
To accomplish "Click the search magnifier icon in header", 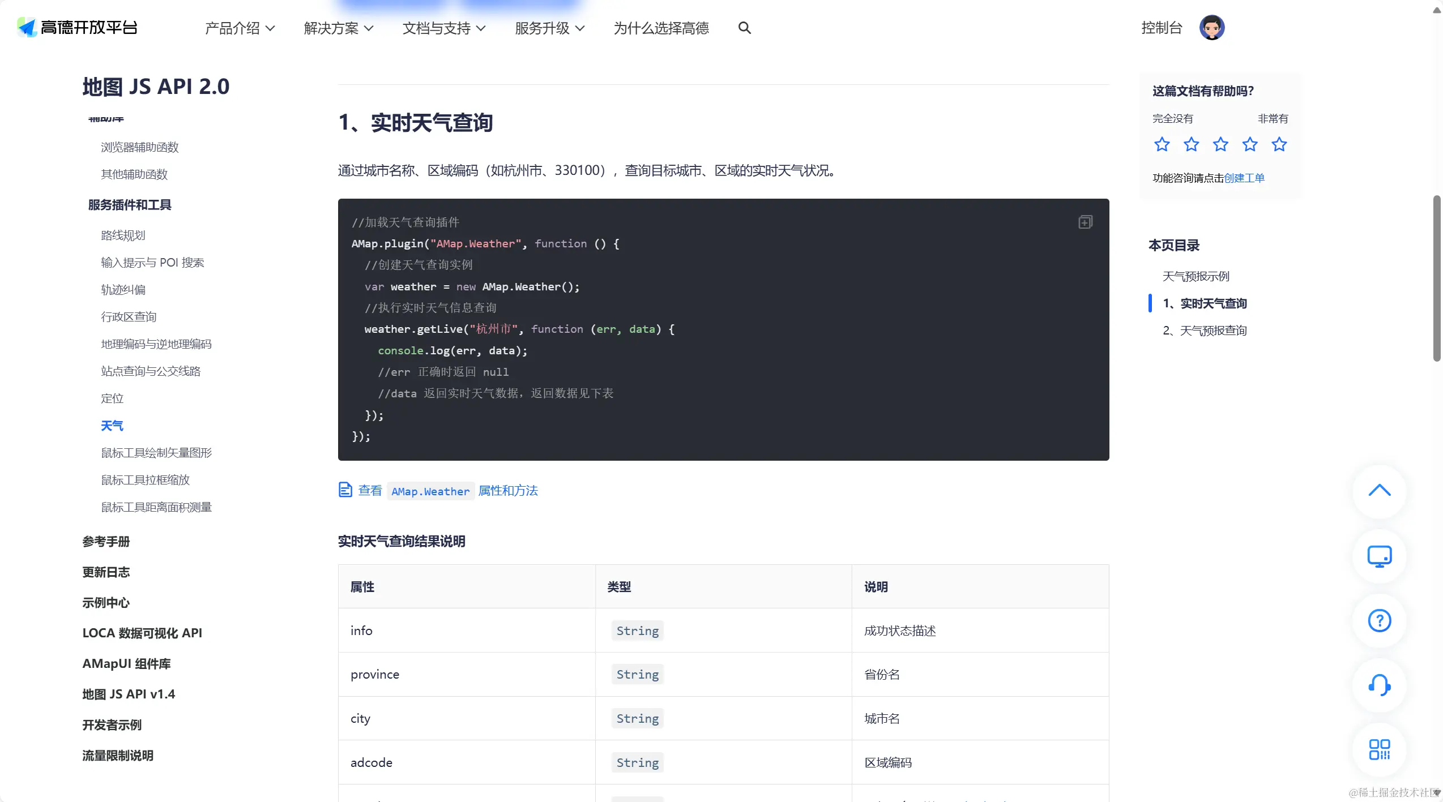I will point(744,28).
